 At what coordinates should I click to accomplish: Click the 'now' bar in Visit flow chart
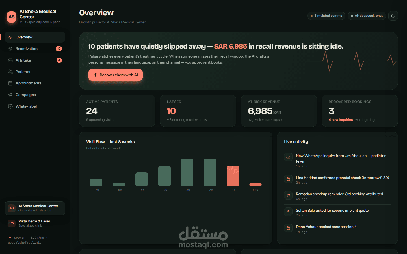point(256,184)
